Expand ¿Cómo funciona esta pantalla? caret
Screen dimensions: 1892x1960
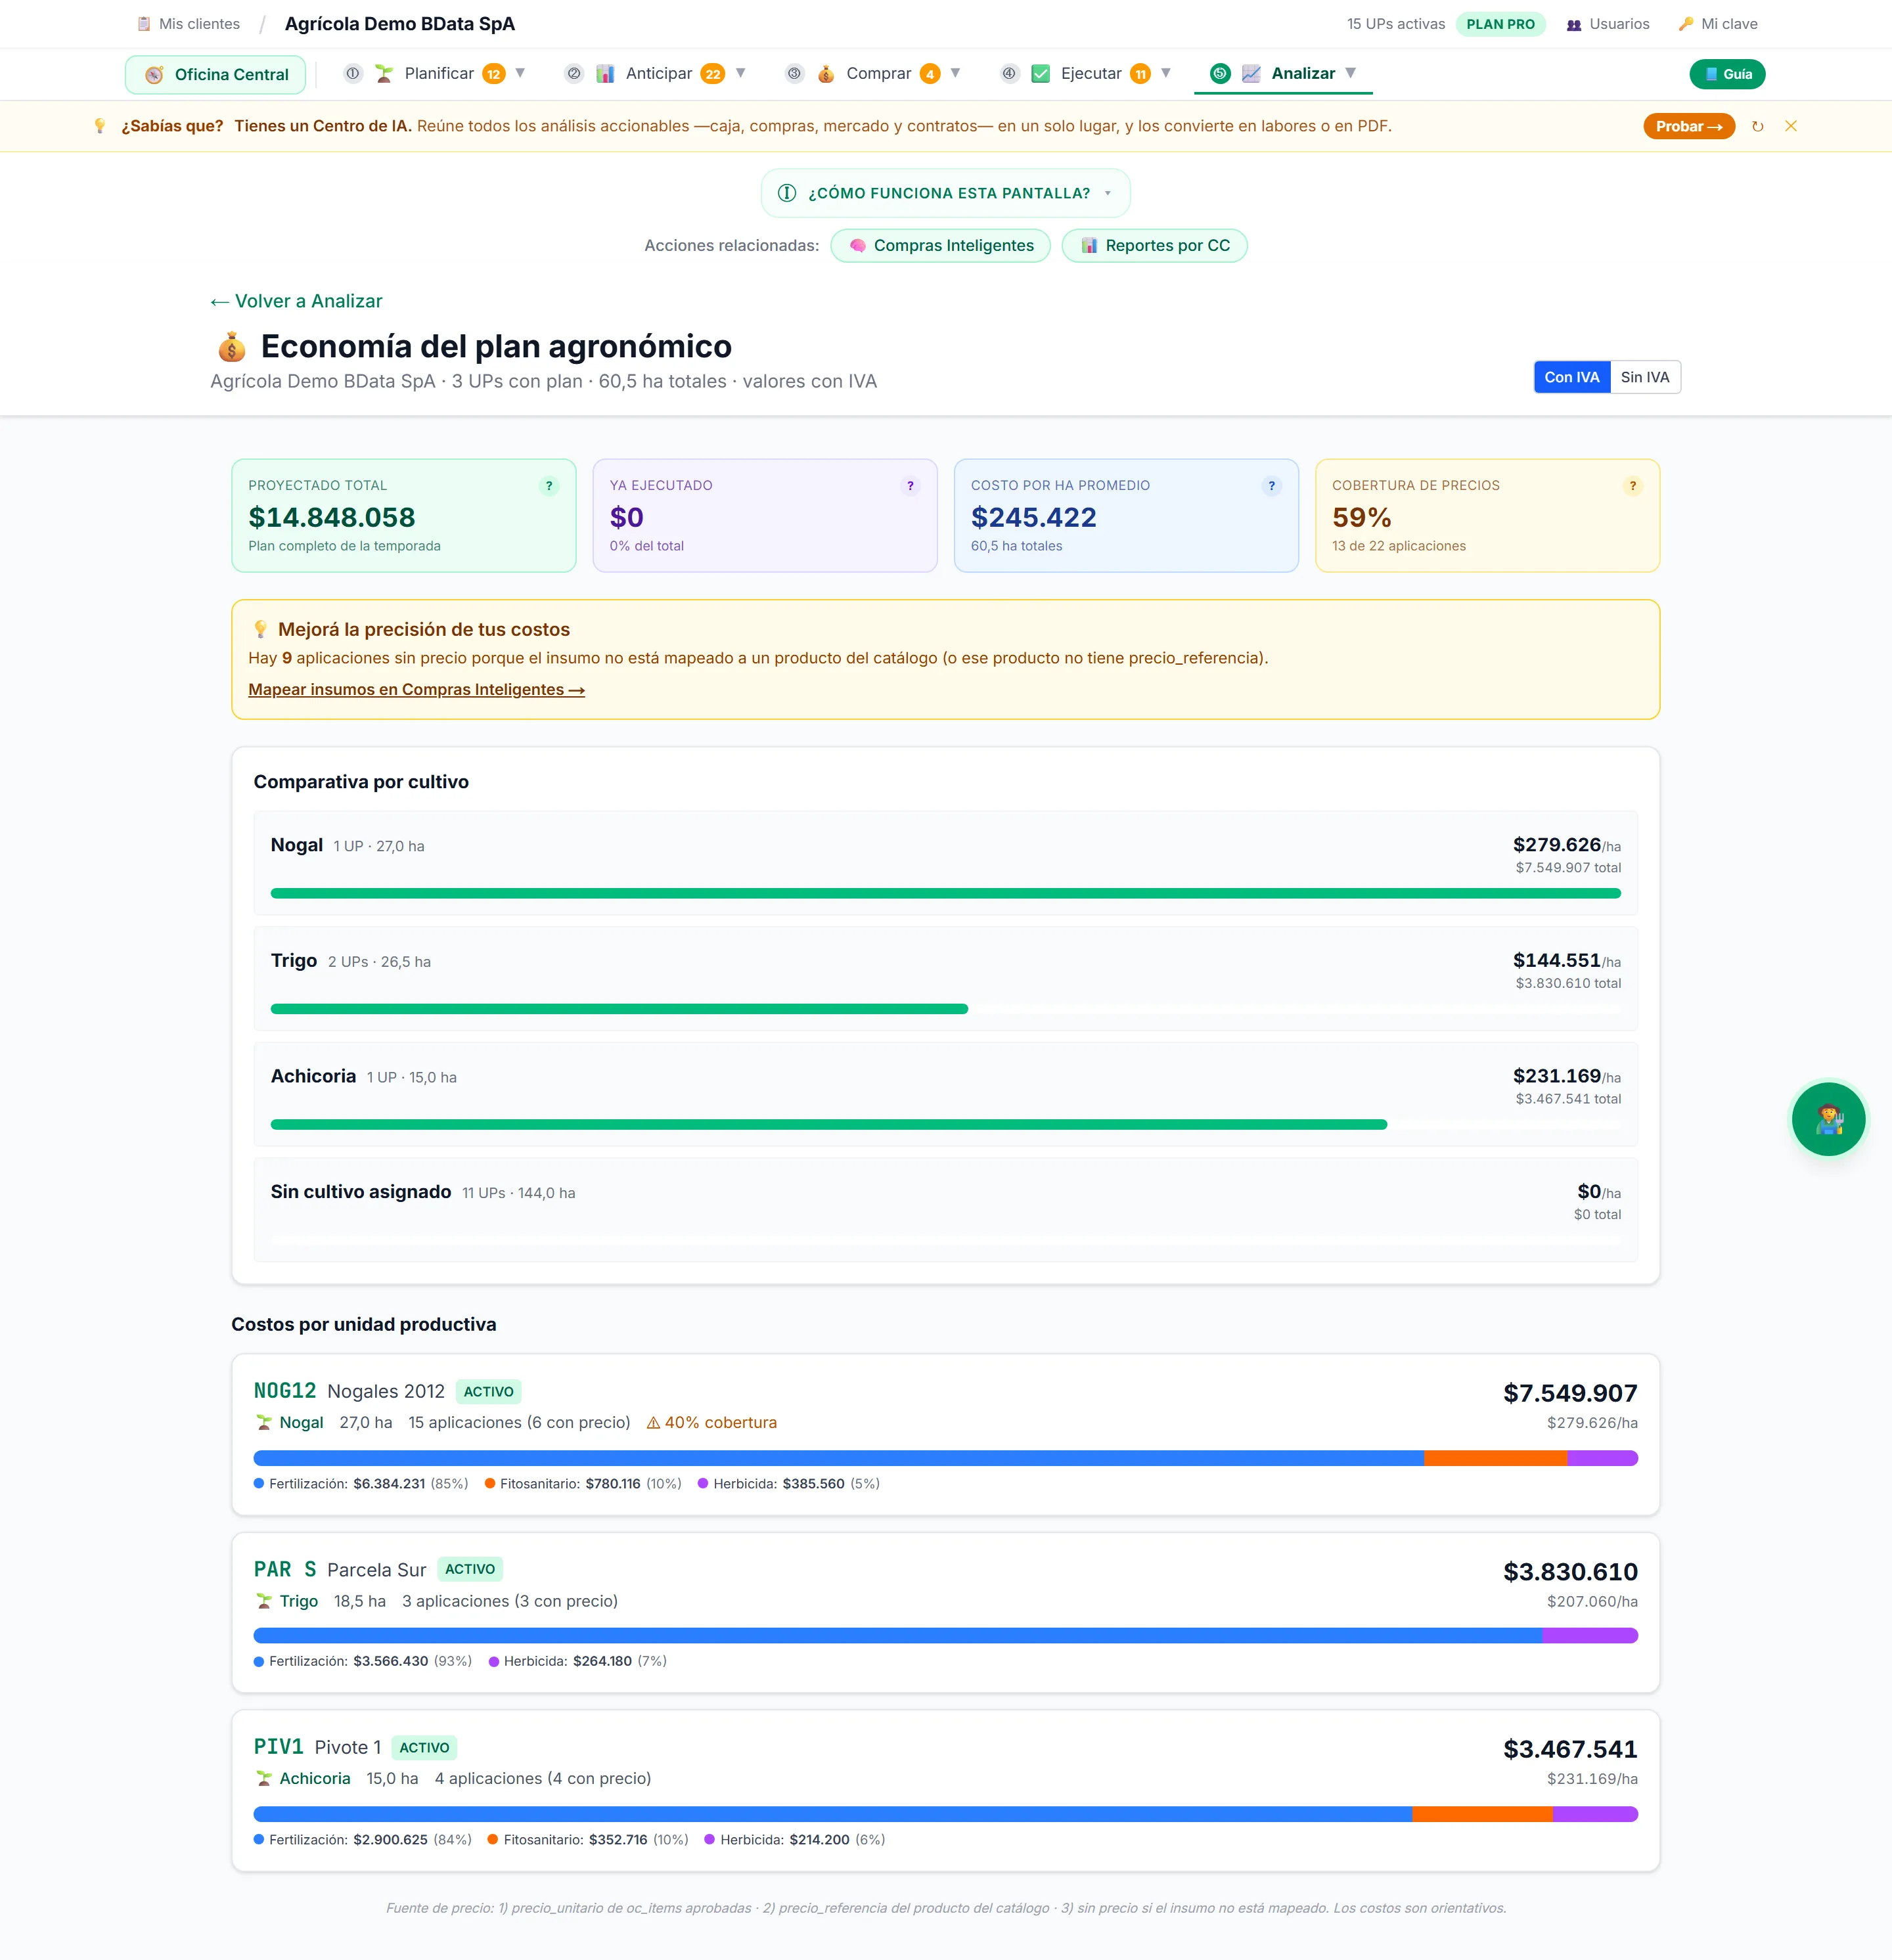click(1108, 193)
